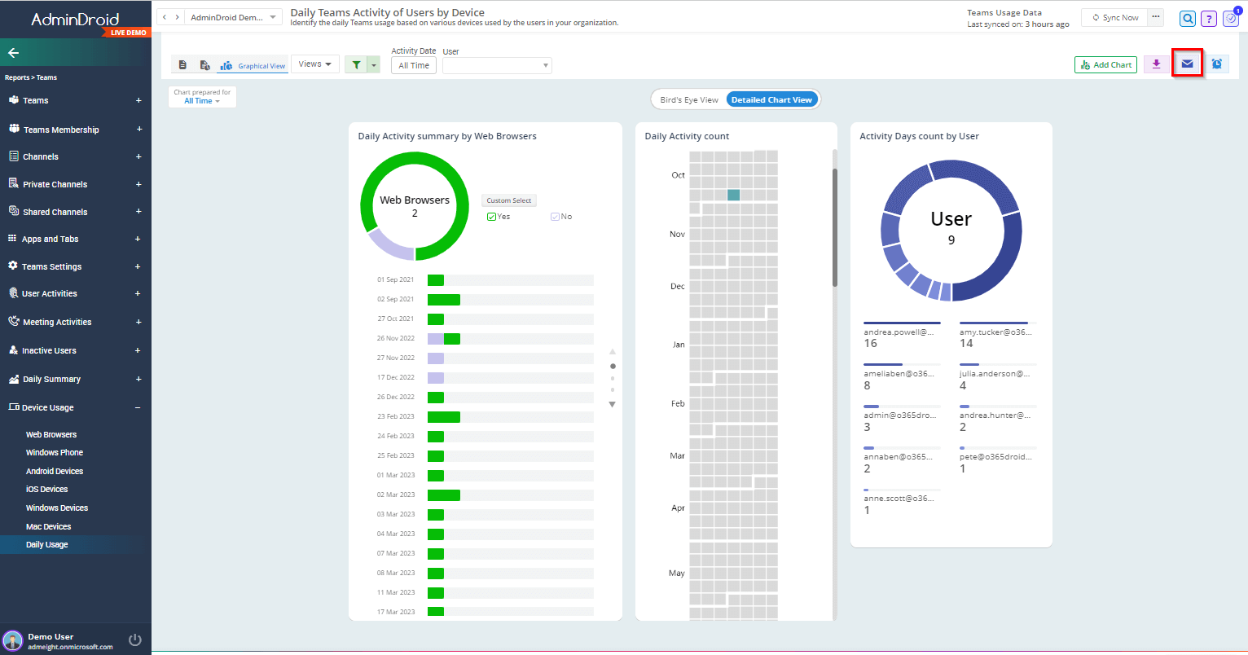The width and height of the screenshot is (1248, 655).
Task: Click the download export icon
Action: pyautogui.click(x=1156, y=63)
